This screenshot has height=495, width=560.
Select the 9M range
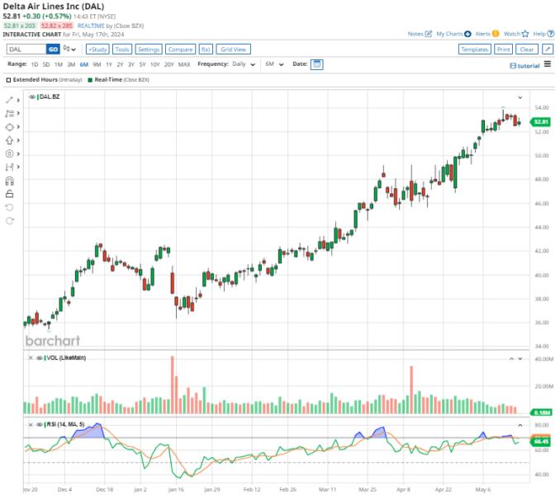[x=97, y=64]
